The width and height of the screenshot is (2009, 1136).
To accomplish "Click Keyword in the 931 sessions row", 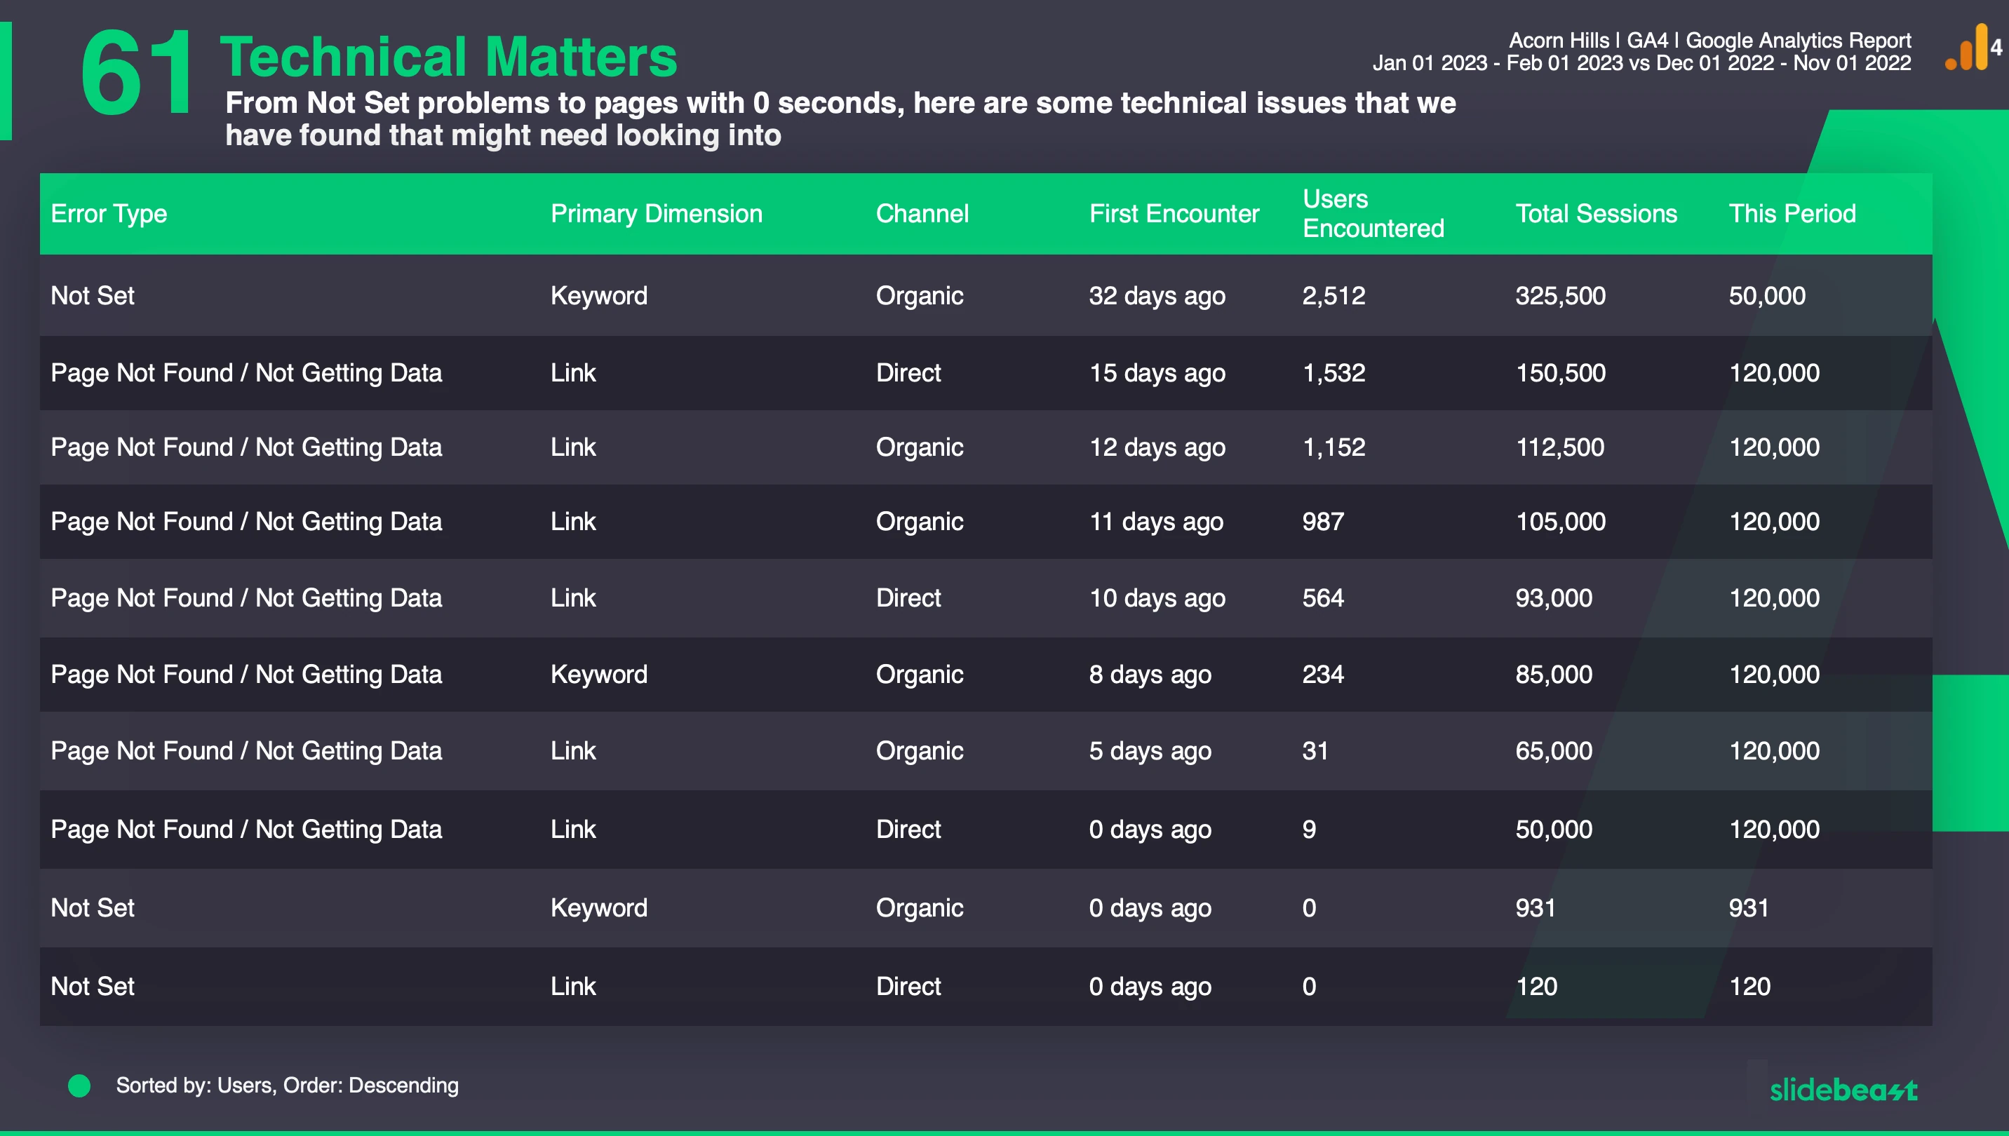I will [x=598, y=908].
